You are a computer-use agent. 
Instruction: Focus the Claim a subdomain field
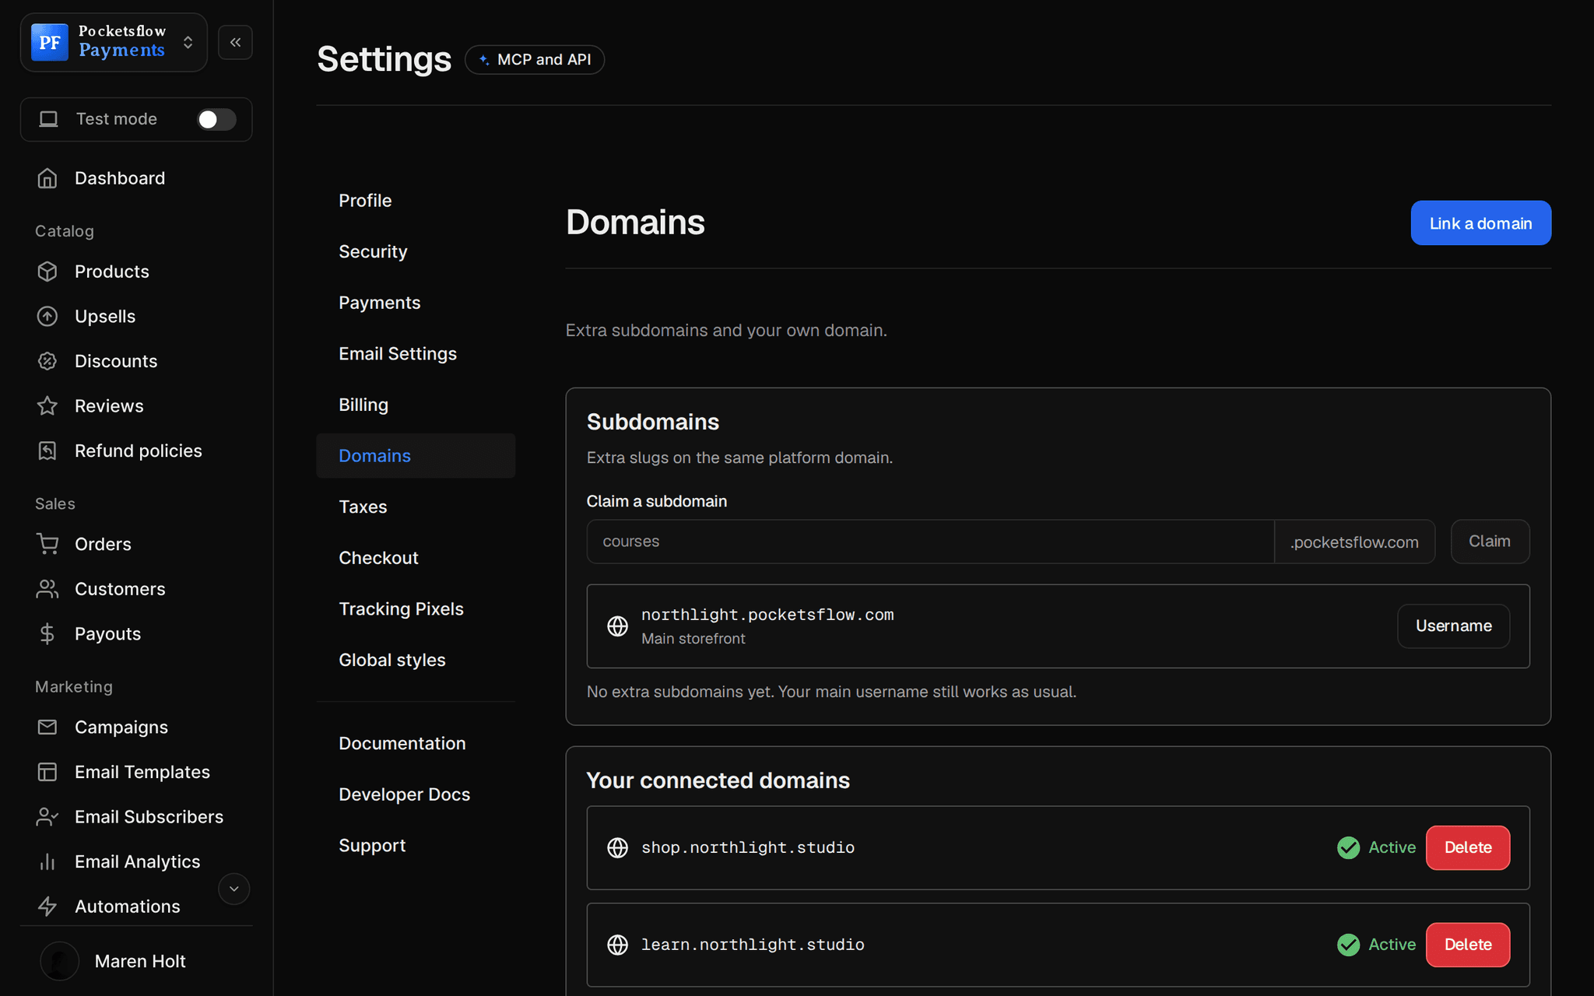click(930, 542)
